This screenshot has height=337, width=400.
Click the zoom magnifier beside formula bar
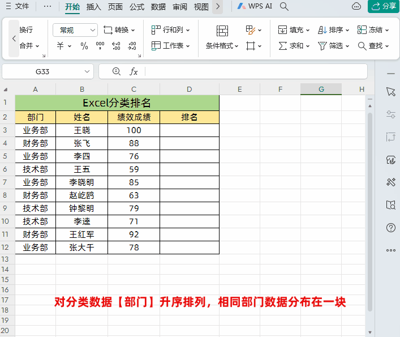tap(117, 71)
